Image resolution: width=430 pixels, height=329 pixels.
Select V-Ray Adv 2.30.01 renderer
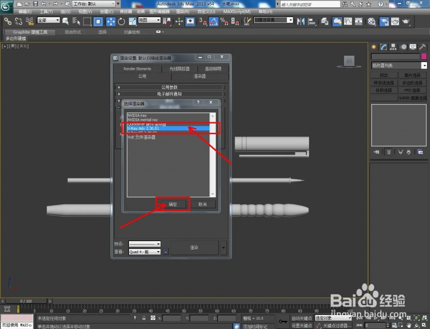pos(168,128)
